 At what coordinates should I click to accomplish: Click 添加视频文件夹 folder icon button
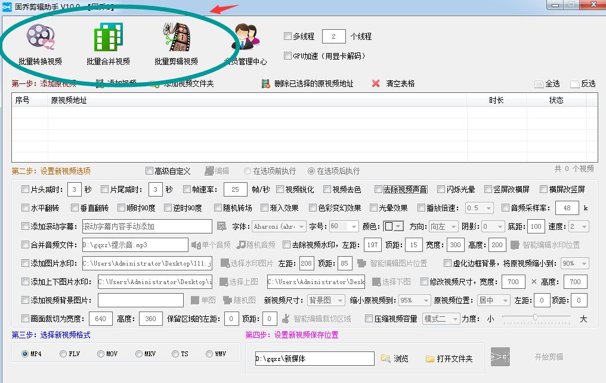pos(155,84)
